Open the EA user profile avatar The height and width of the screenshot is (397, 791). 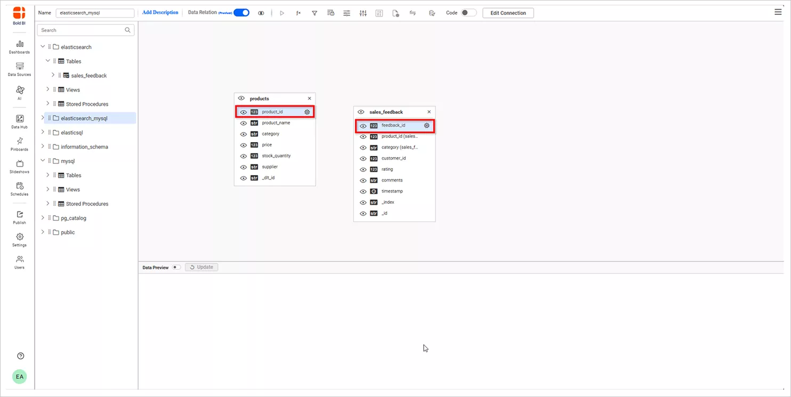20,377
